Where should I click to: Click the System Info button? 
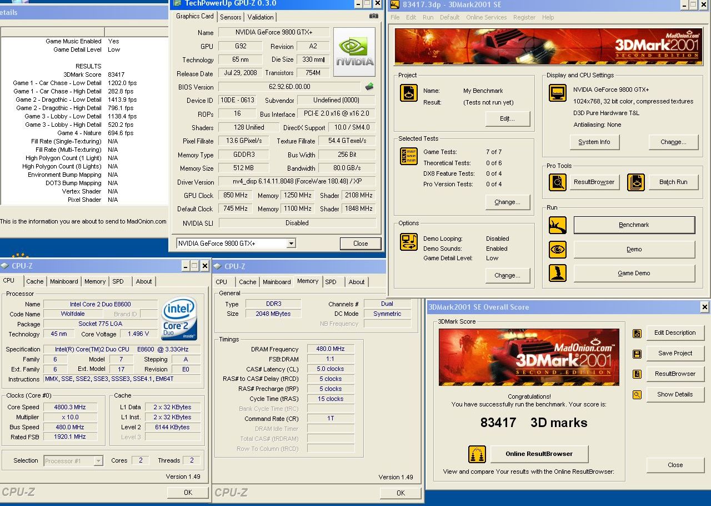(x=594, y=142)
